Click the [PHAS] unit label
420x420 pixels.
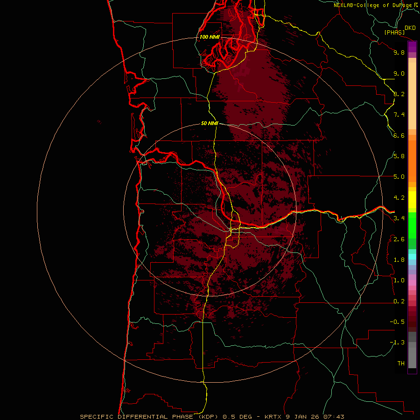394,32
